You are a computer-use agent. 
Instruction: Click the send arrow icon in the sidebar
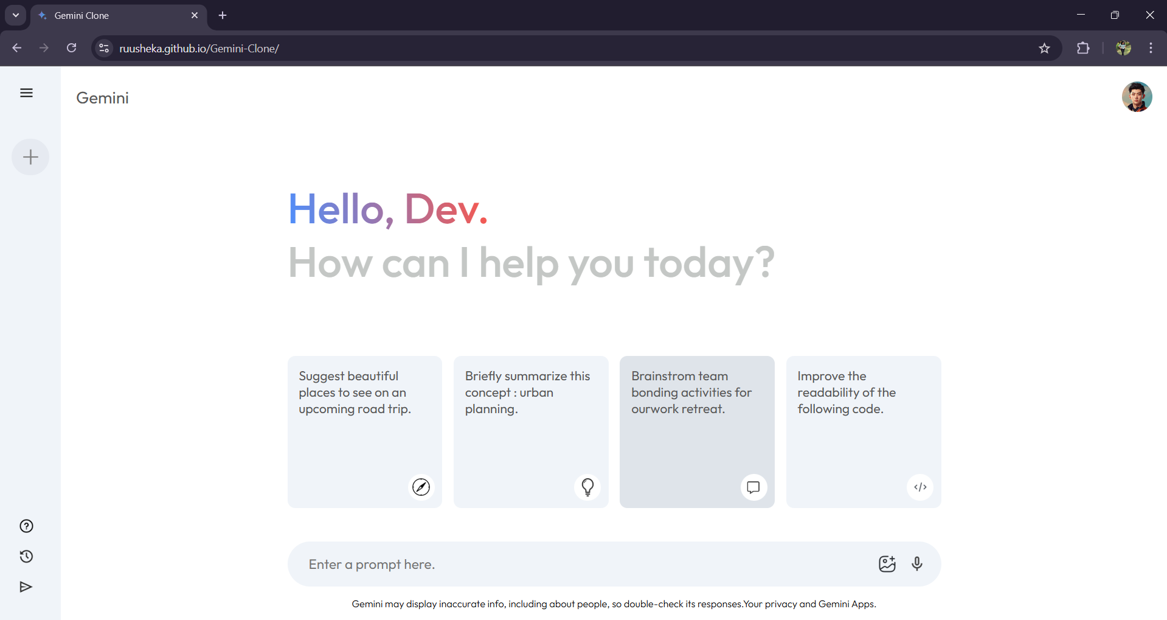pyautogui.click(x=26, y=587)
